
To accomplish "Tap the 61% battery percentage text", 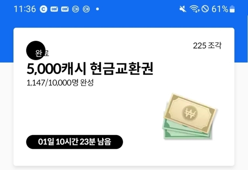I will [220, 9].
